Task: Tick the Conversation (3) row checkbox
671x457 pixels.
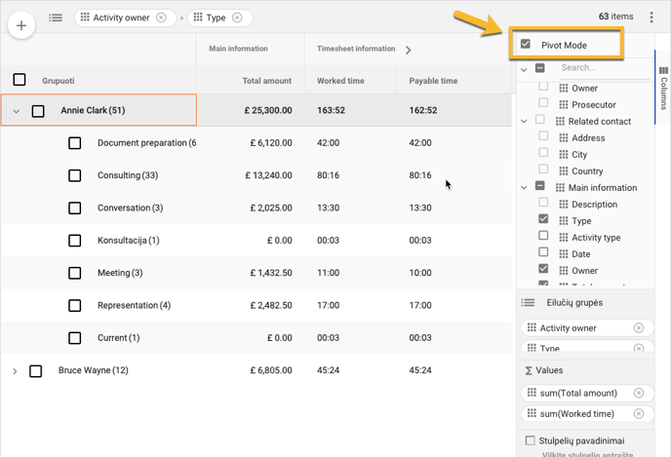Action: pyautogui.click(x=75, y=208)
